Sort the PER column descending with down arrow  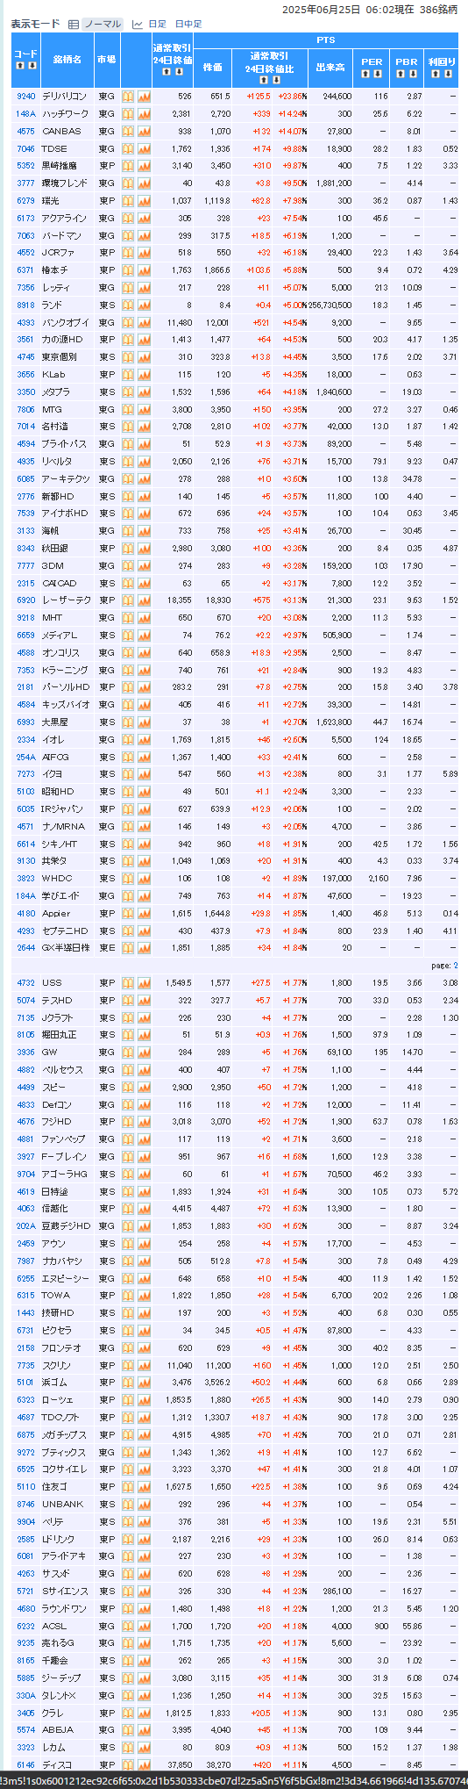tap(377, 74)
